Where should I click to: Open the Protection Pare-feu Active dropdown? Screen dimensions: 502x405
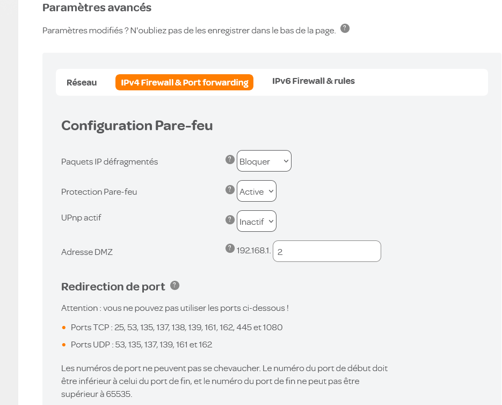(257, 191)
